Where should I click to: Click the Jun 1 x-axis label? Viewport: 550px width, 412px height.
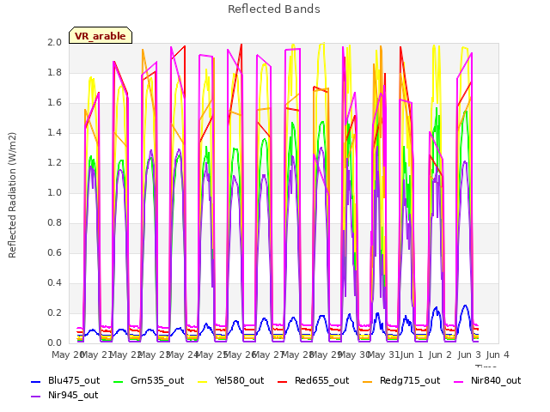click(412, 354)
